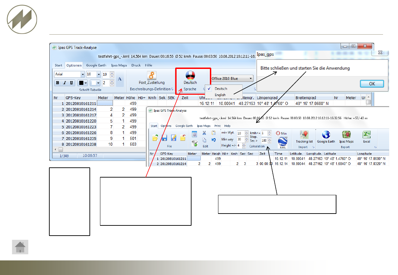Increase Height +/- stepper value 4
The height and width of the screenshot is (275, 398).
click(244, 144)
